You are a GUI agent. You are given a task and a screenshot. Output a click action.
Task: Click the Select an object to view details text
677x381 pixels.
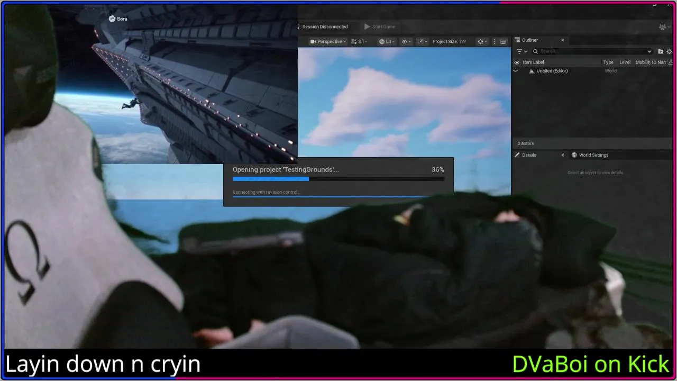pos(595,173)
